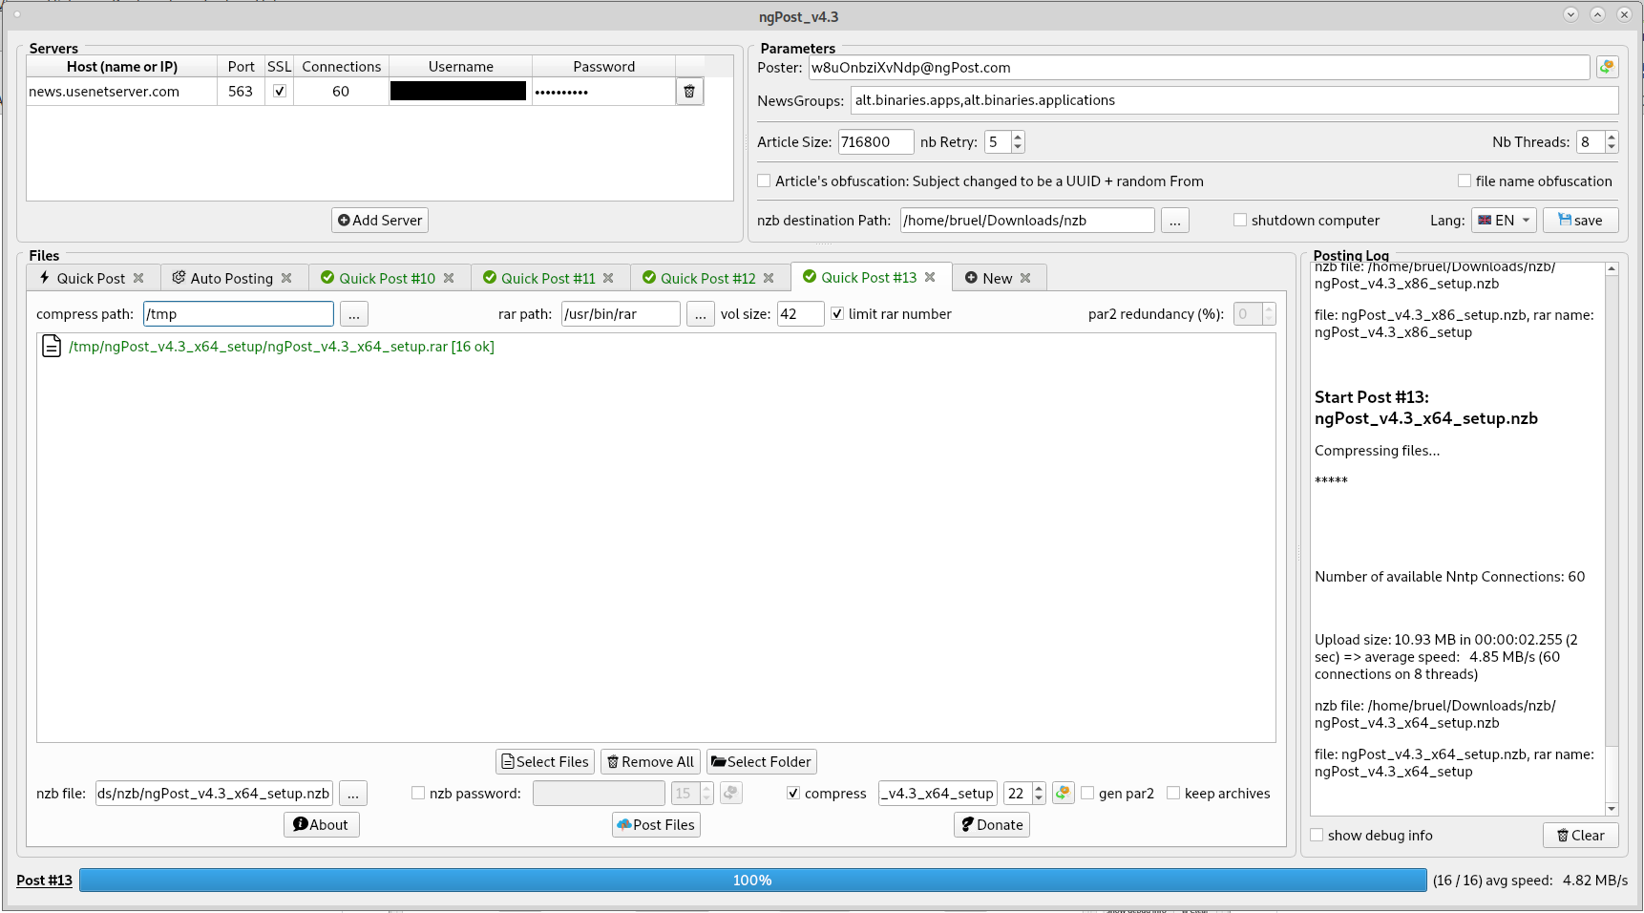Browse for nzb destination path
The height and width of the screenshot is (913, 1644).
(1175, 221)
